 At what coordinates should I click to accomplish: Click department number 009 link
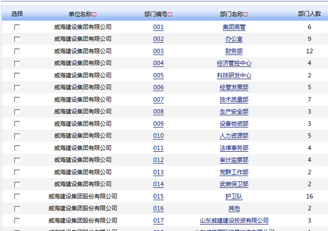[158, 124]
